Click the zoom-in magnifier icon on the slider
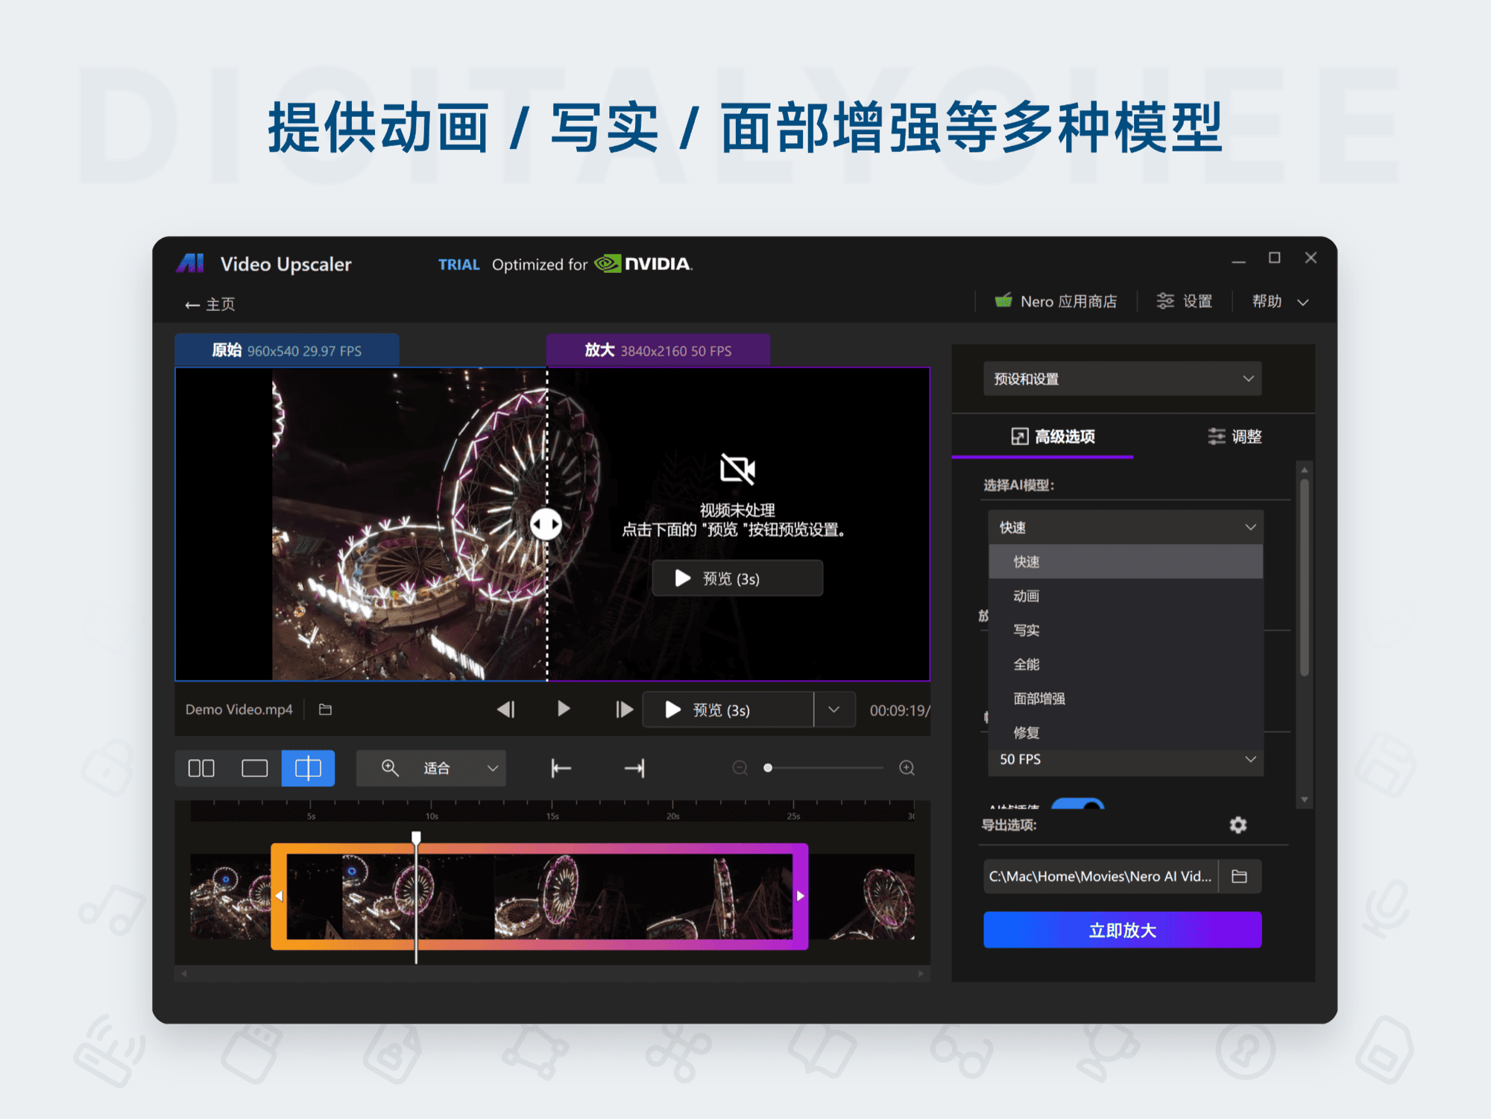 pos(907,768)
